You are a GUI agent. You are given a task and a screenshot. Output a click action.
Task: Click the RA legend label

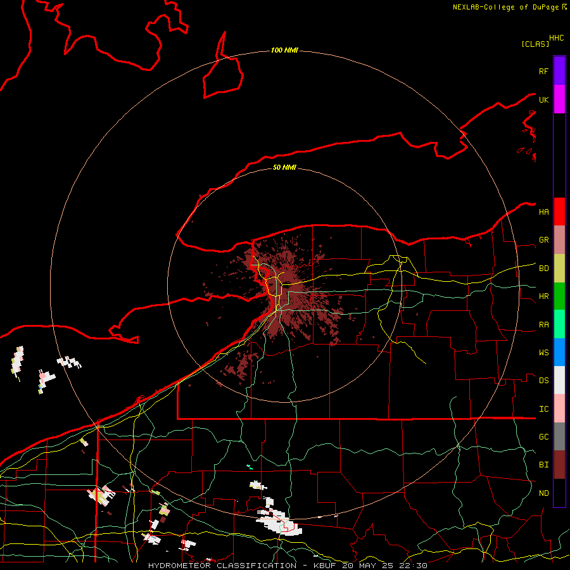coord(543,324)
